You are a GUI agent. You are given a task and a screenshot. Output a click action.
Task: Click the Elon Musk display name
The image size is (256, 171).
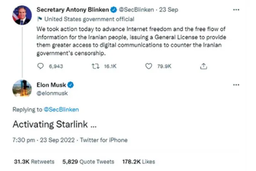52,85
